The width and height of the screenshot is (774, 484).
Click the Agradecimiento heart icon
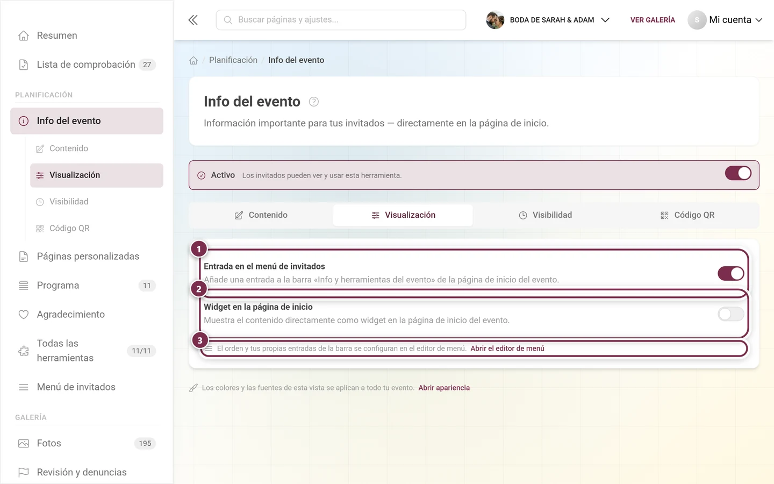(x=24, y=315)
